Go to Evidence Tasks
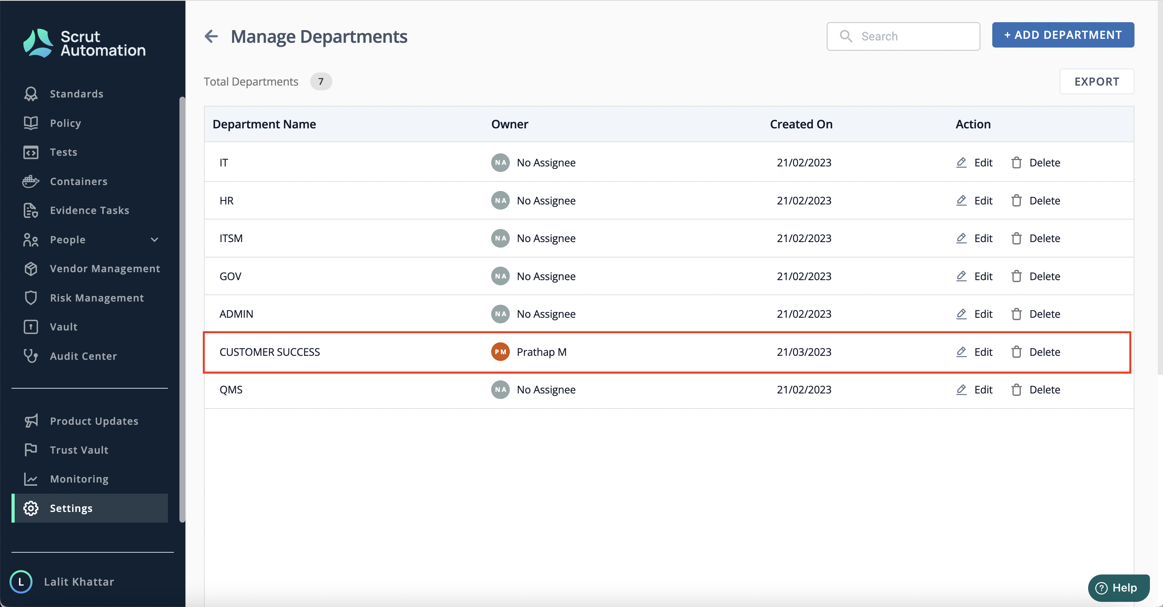This screenshot has width=1163, height=607. 90,210
